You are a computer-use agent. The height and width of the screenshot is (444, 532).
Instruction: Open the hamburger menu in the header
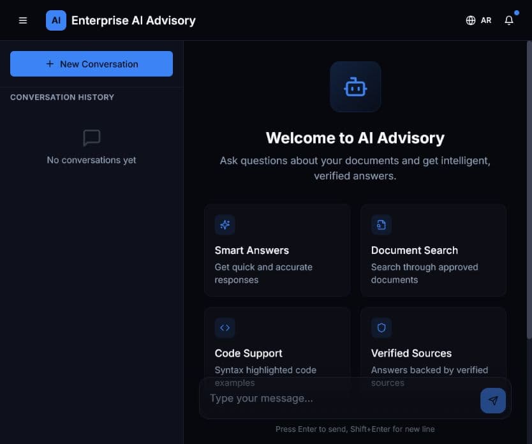tap(23, 20)
